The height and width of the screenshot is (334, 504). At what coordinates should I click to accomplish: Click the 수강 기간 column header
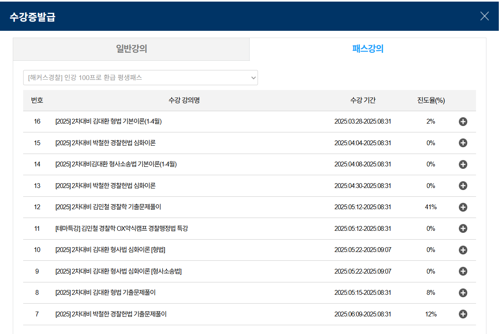click(363, 100)
